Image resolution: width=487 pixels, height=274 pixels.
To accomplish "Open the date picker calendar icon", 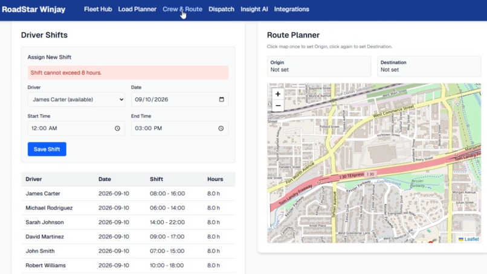I will pos(222,100).
